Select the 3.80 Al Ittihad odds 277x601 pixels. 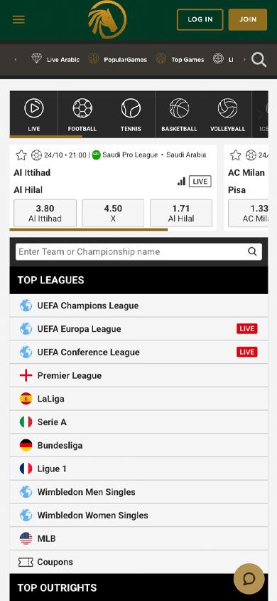(45, 213)
